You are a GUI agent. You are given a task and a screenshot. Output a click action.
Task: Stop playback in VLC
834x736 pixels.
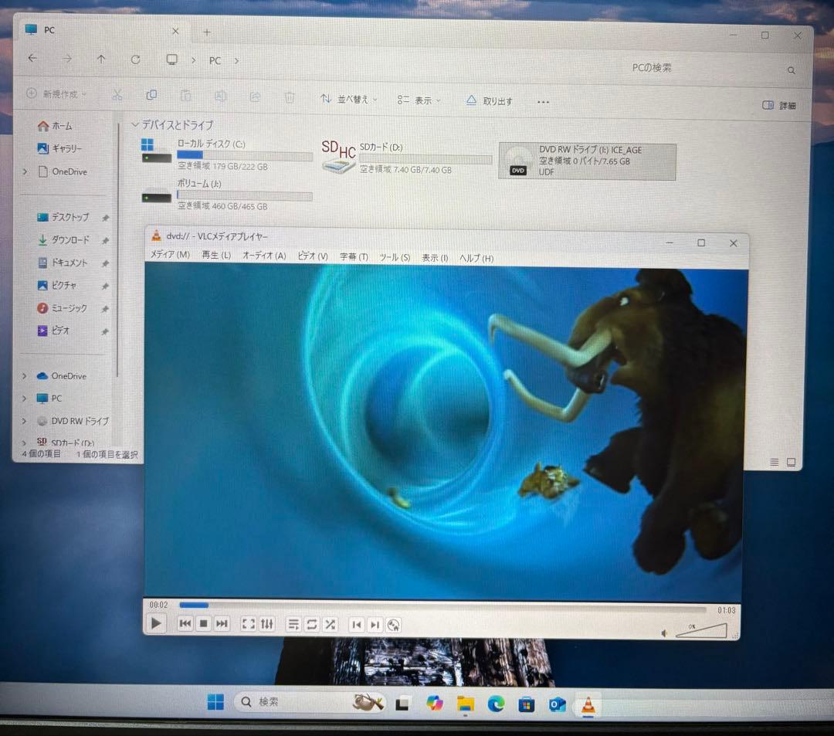[204, 624]
